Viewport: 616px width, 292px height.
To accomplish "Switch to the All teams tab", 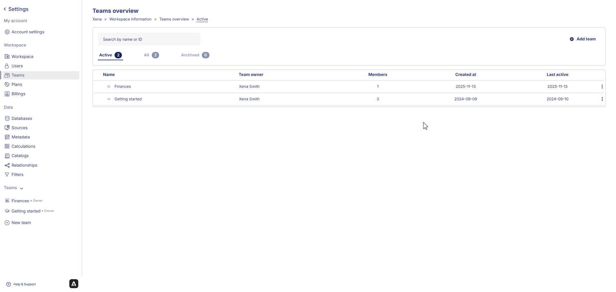I will coord(151,55).
